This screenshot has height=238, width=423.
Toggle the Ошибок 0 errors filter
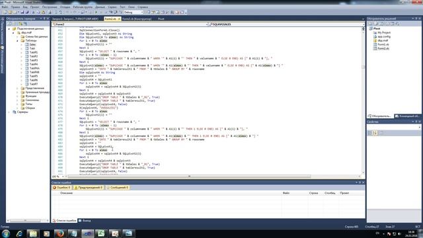pyautogui.click(x=61, y=188)
